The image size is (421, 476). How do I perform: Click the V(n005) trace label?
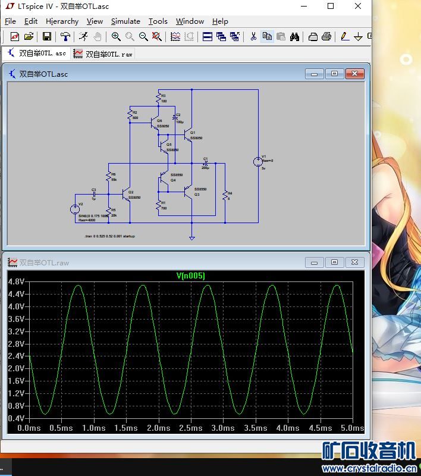click(191, 275)
